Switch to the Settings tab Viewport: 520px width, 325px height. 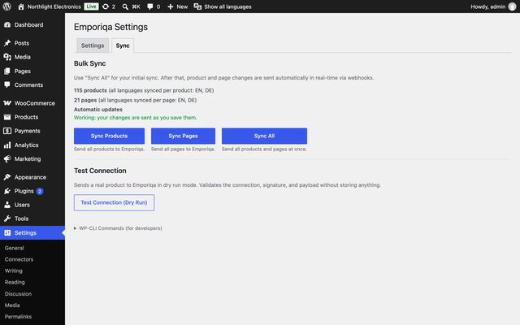tap(93, 45)
